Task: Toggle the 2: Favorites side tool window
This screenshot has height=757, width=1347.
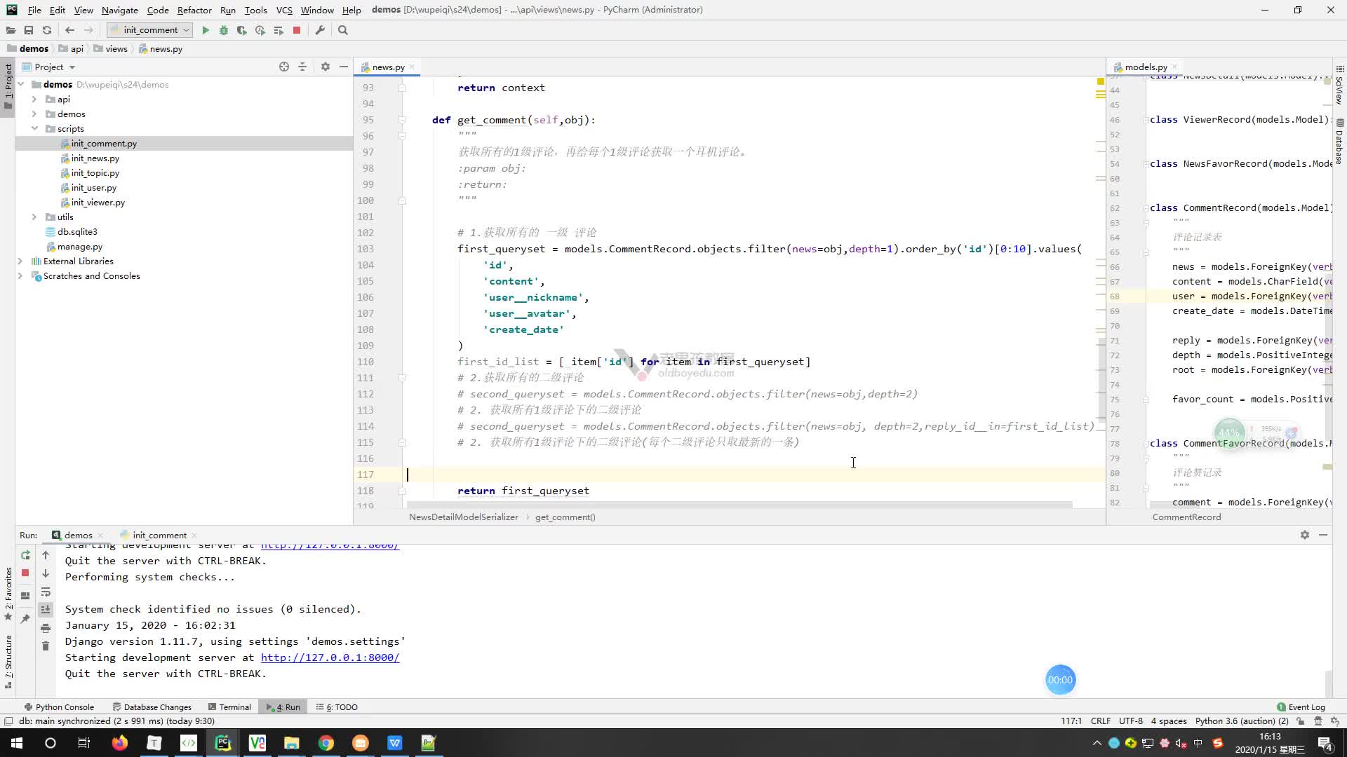Action: [x=8, y=593]
